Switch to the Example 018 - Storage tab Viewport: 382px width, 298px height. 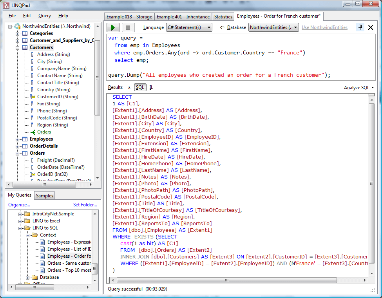[x=129, y=17]
